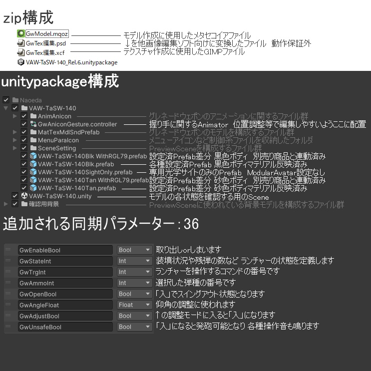The image size is (371, 371).
Task: Select the GwModel.mqoz file name
Action: 47,34
